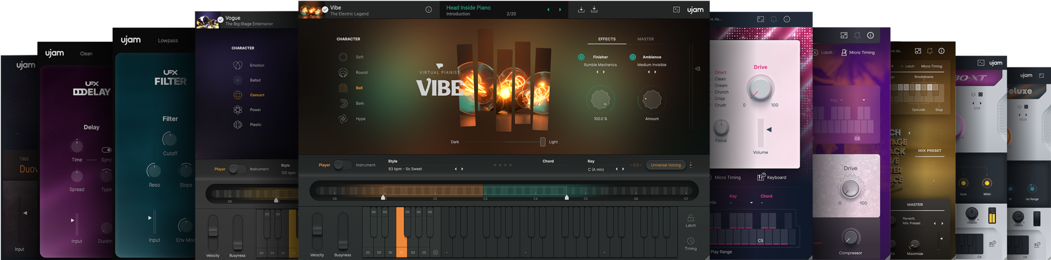Collapse the Vibe effects side panel arrow
Viewport: 1051px width, 260px height.
click(698, 68)
